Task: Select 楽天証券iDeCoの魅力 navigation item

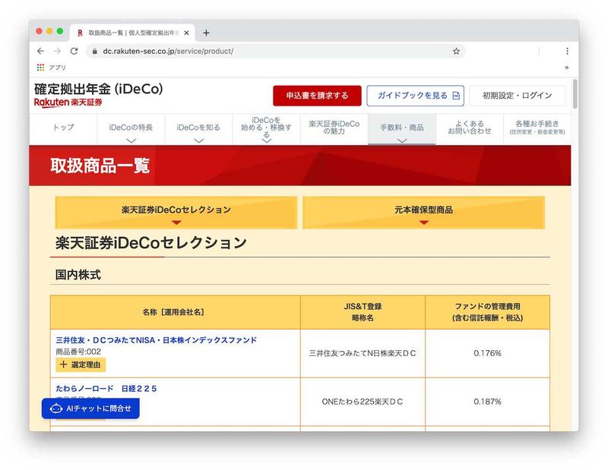Action: coord(334,129)
